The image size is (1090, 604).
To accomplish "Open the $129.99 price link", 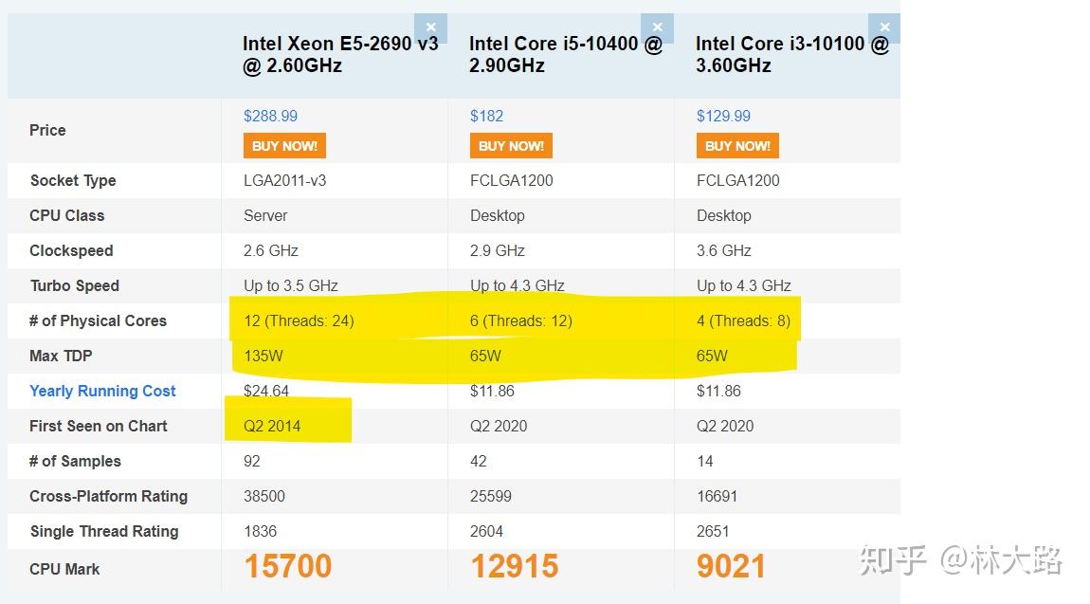I will coord(723,116).
